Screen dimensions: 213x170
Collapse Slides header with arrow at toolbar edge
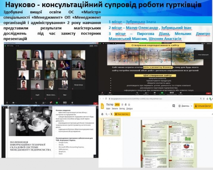212,114
